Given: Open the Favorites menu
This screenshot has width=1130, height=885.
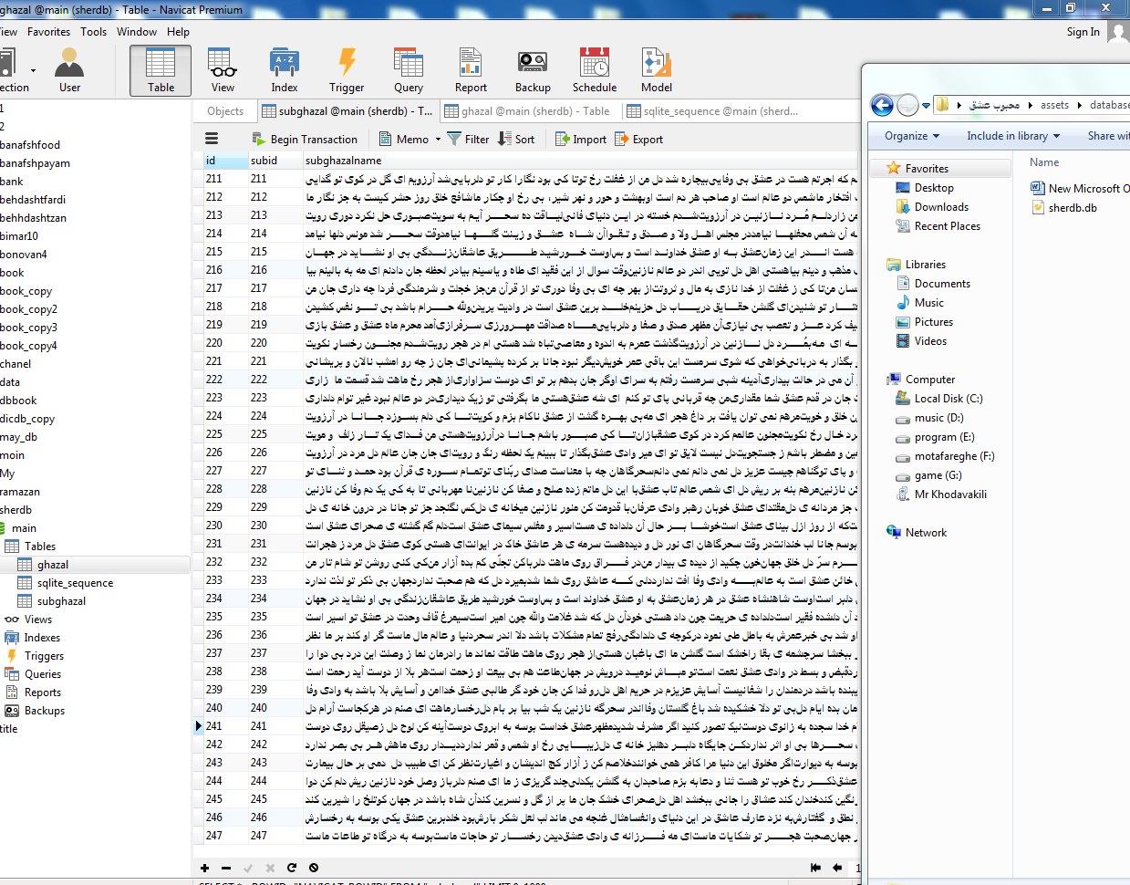Looking at the screenshot, I should [48, 32].
